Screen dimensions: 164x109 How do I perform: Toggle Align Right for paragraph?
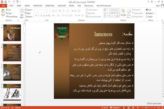point(69,16)
